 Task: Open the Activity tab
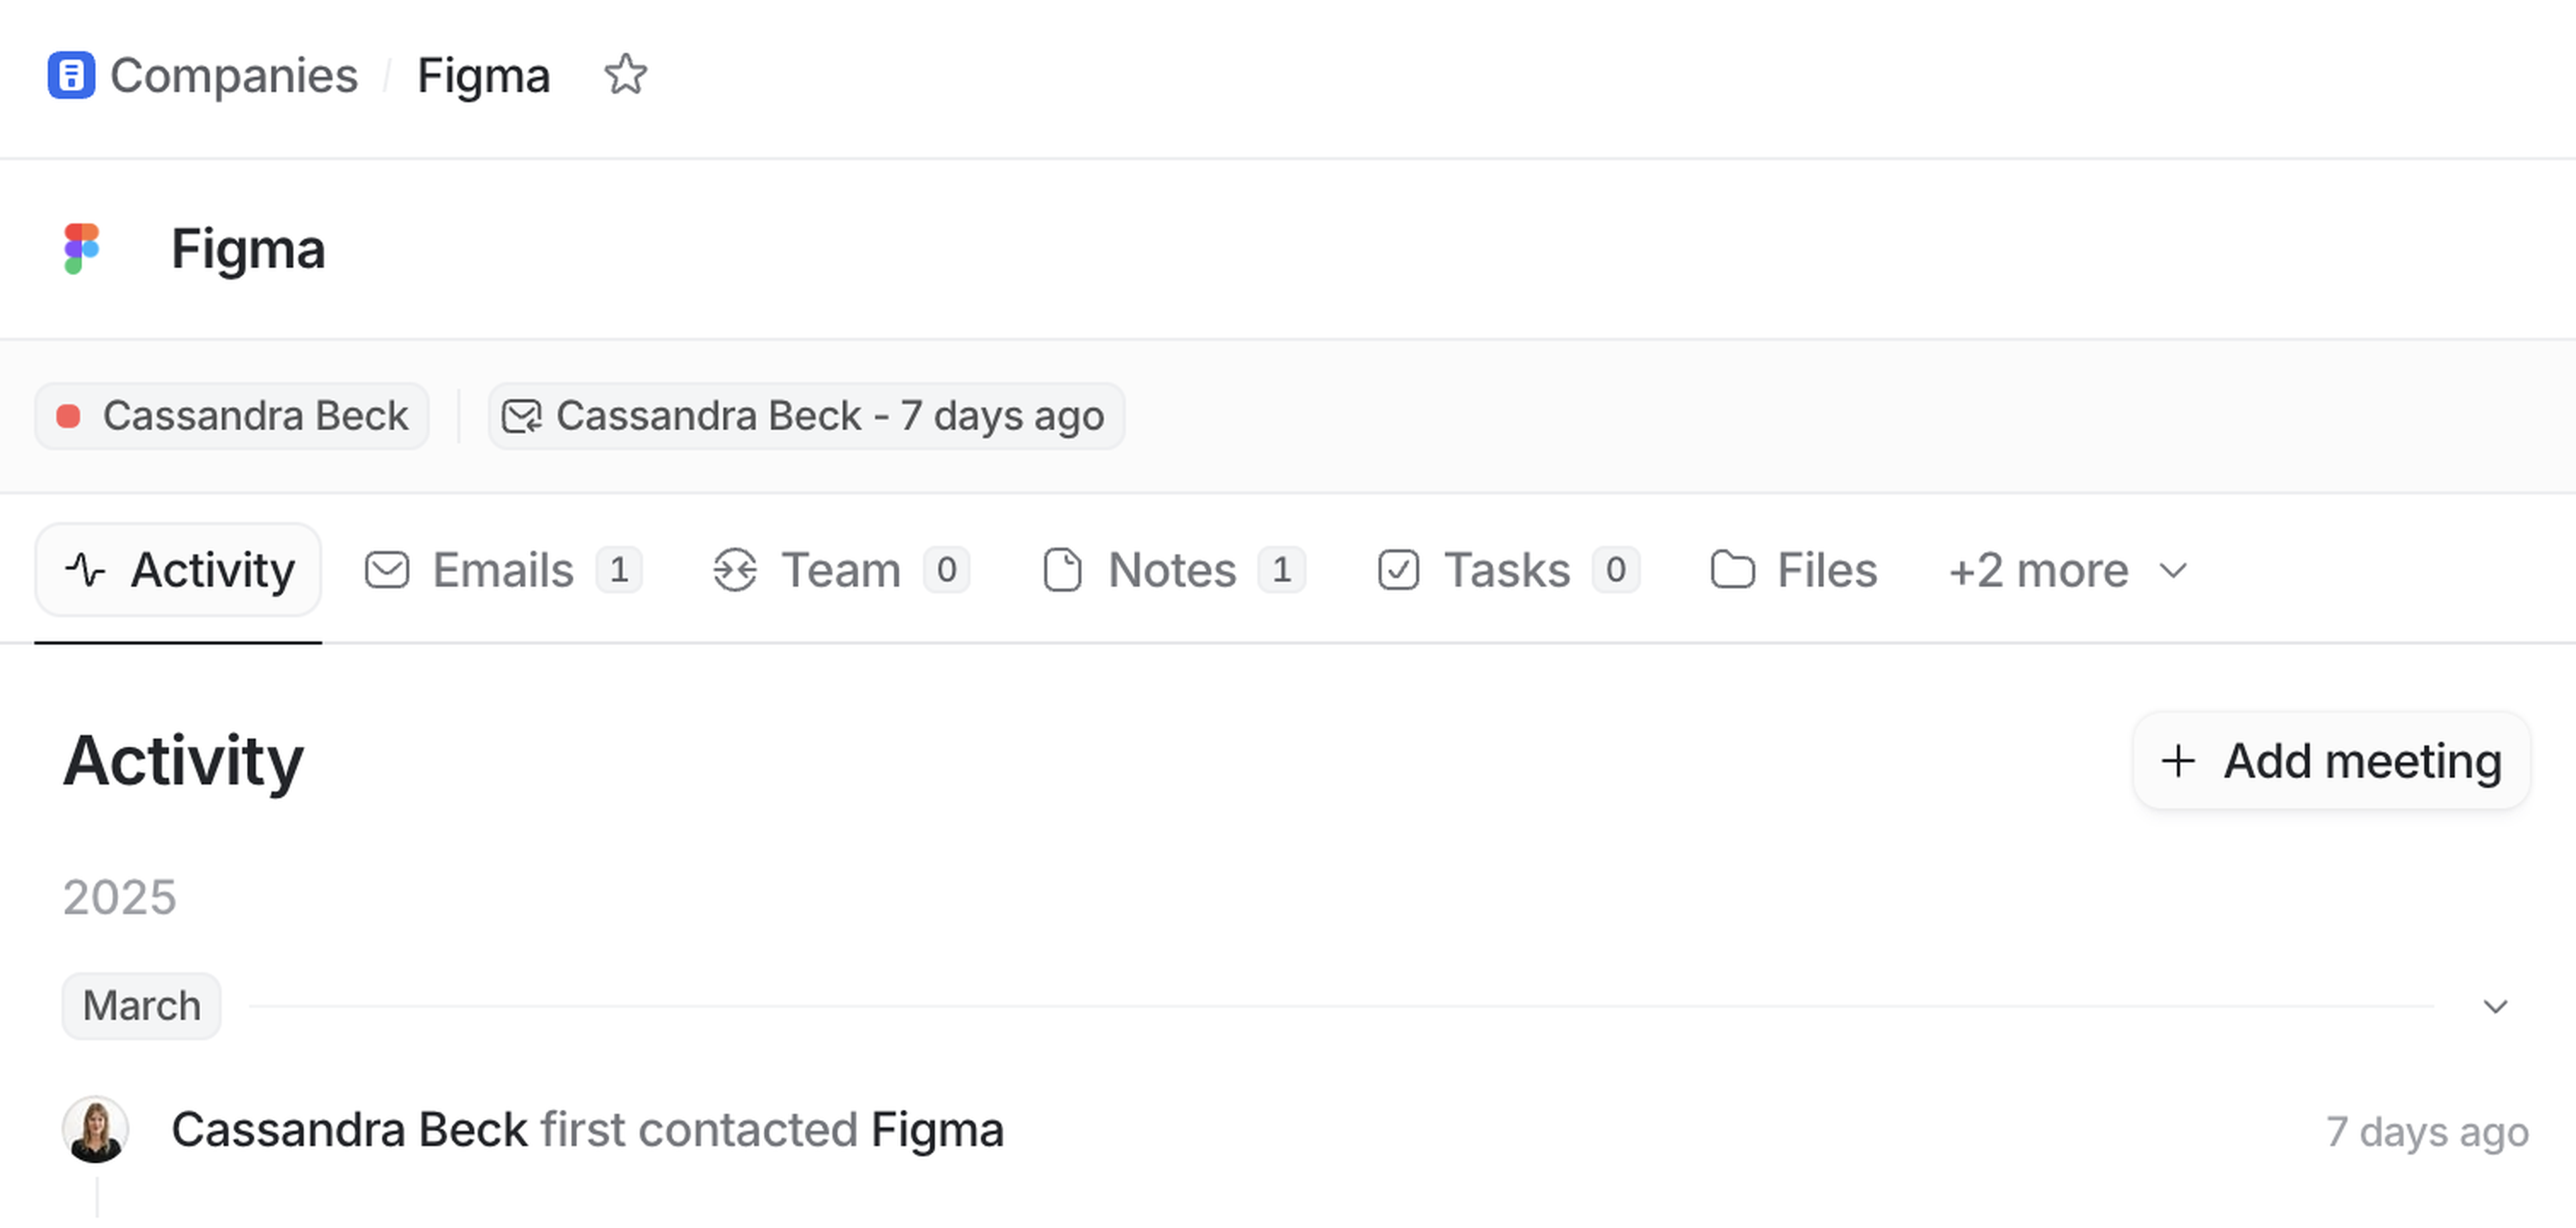click(x=179, y=570)
